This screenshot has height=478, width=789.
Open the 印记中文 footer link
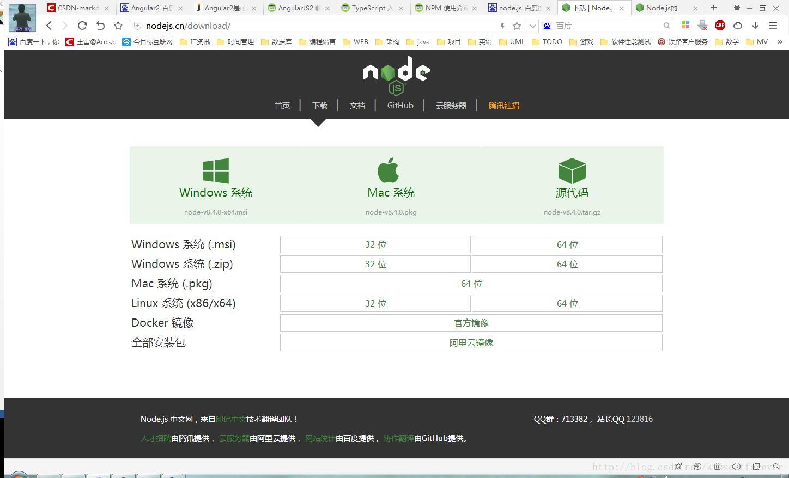[231, 419]
